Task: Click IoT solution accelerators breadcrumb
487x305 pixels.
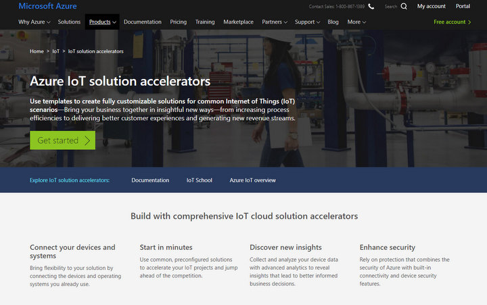Action: tap(95, 51)
